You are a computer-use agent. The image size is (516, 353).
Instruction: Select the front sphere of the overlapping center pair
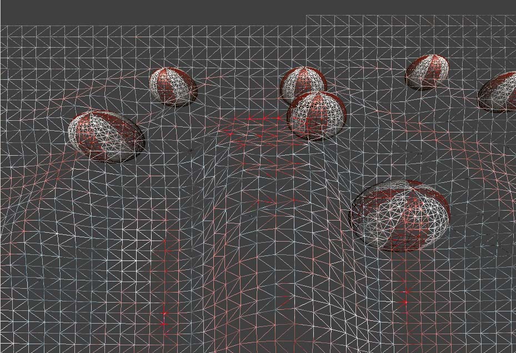point(317,116)
